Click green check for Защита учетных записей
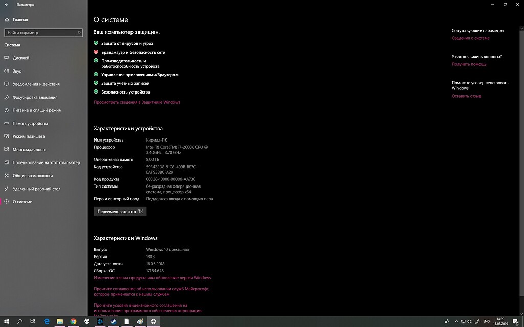 coord(96,83)
